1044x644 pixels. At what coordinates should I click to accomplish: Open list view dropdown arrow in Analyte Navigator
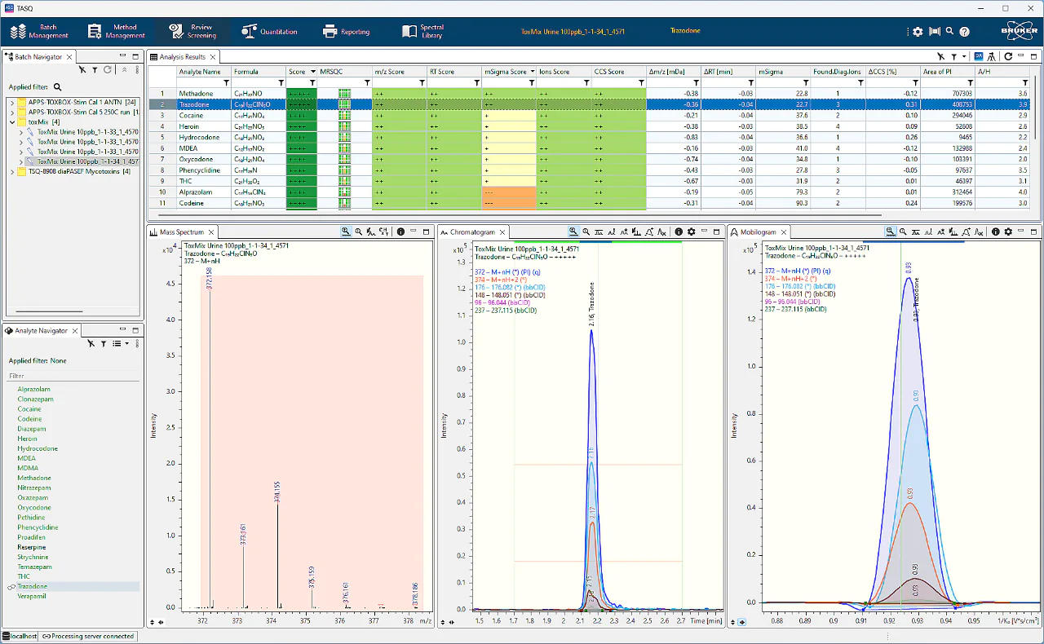tap(126, 344)
